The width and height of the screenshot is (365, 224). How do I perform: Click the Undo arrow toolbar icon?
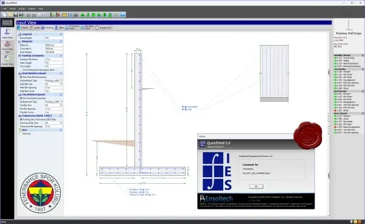[x=40, y=15]
